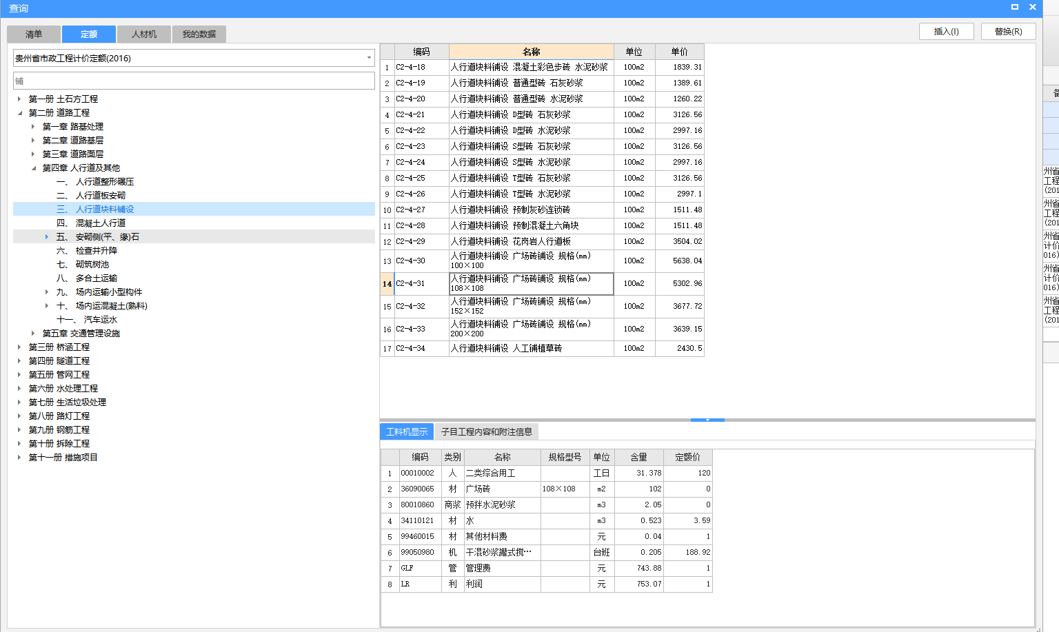Viewport: 1059px width, 632px height.
Task: Select tree item 四、混凝土人行道
Action: click(91, 223)
